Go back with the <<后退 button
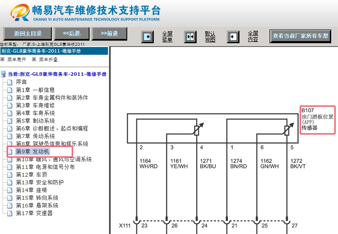This screenshot has width=338, height=234. [72, 34]
